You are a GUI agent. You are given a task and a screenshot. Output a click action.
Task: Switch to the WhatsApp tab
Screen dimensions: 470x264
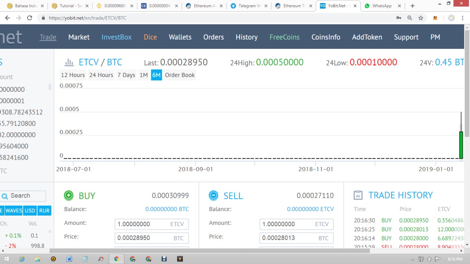tap(382, 6)
